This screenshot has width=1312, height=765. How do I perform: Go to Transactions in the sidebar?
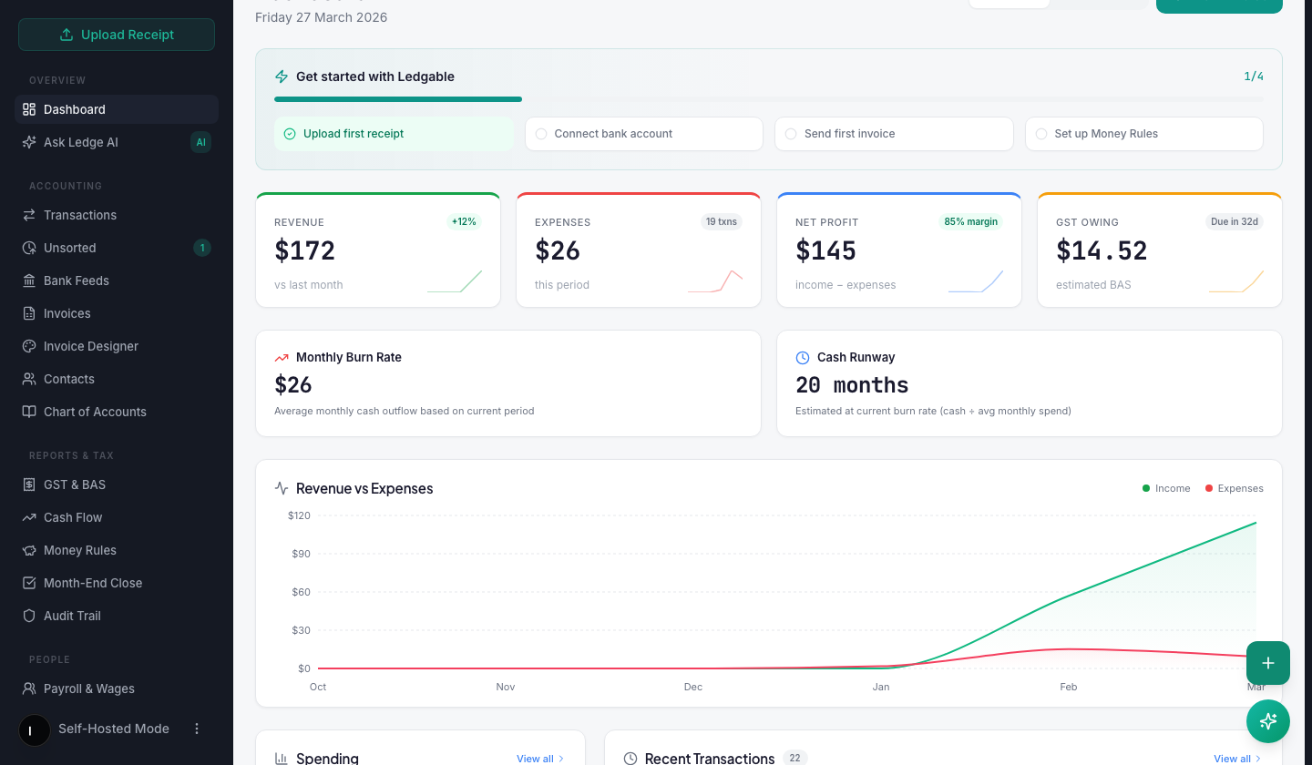[x=80, y=215]
